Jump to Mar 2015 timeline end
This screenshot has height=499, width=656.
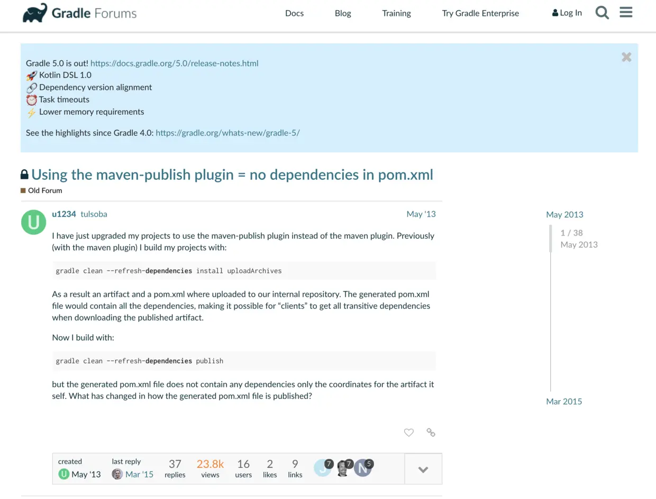564,402
